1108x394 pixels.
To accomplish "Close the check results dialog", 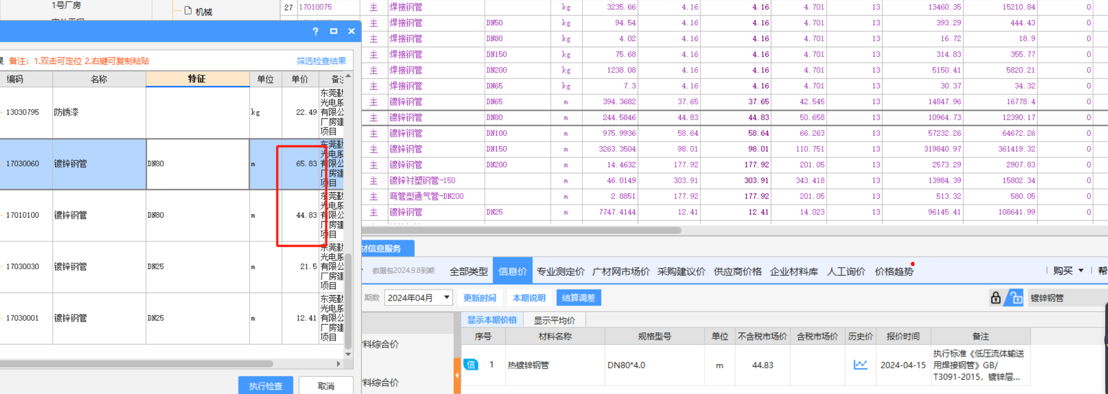I will click(351, 31).
